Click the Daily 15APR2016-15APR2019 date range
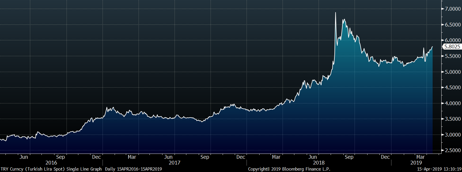This screenshot has width=462, height=172. coord(133,169)
